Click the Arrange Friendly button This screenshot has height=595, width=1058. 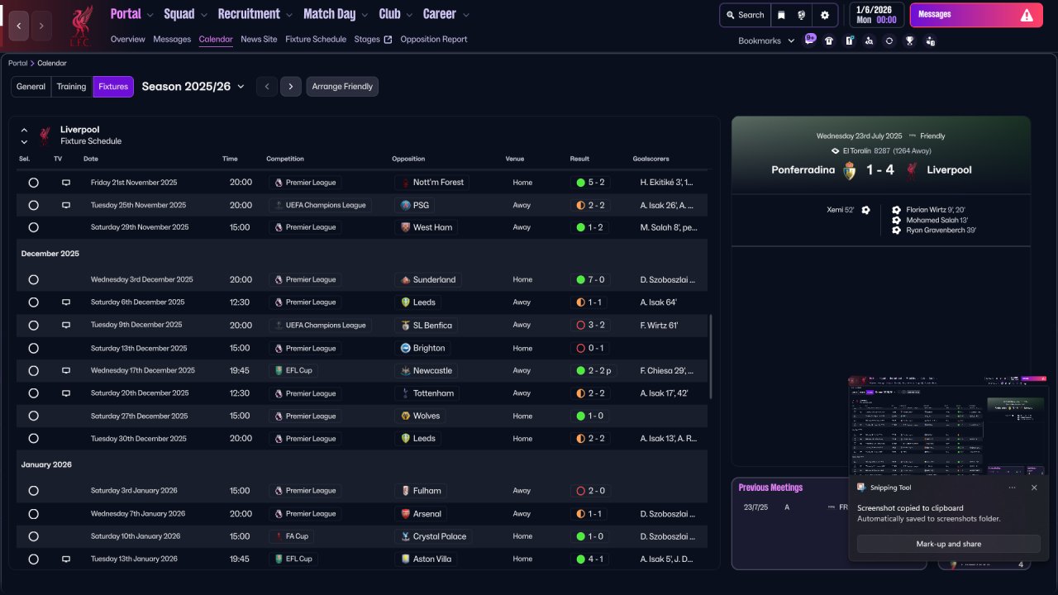click(342, 87)
